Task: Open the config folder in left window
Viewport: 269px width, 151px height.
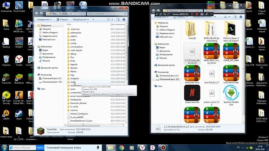Action: [73, 43]
